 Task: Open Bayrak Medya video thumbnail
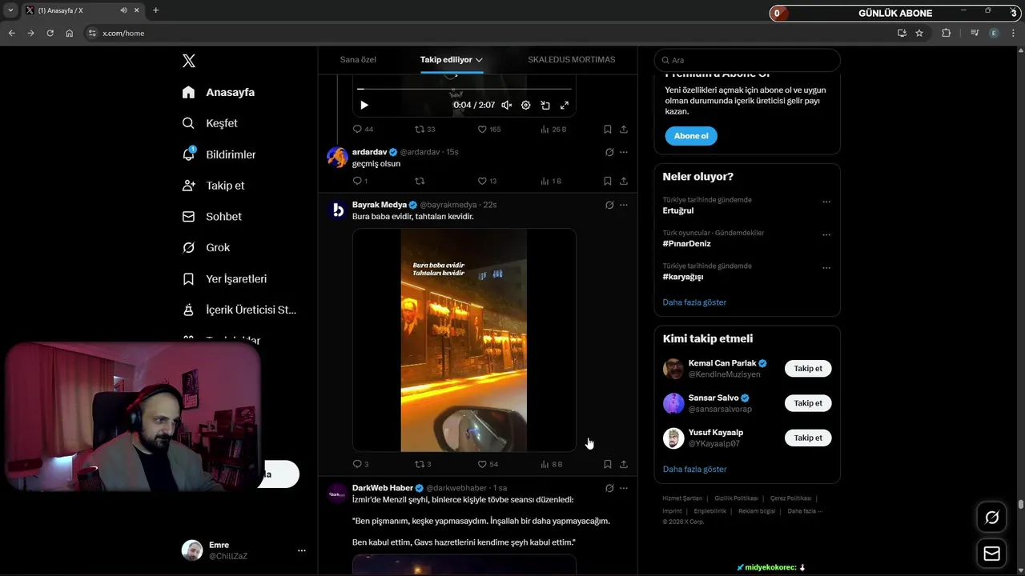pos(464,340)
